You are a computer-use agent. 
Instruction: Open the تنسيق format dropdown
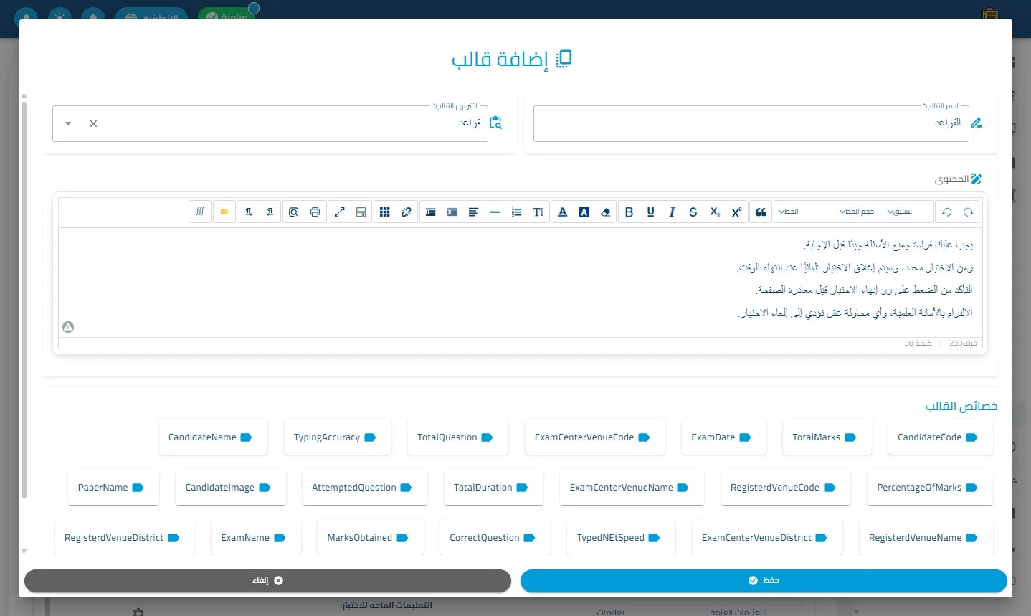coord(900,212)
